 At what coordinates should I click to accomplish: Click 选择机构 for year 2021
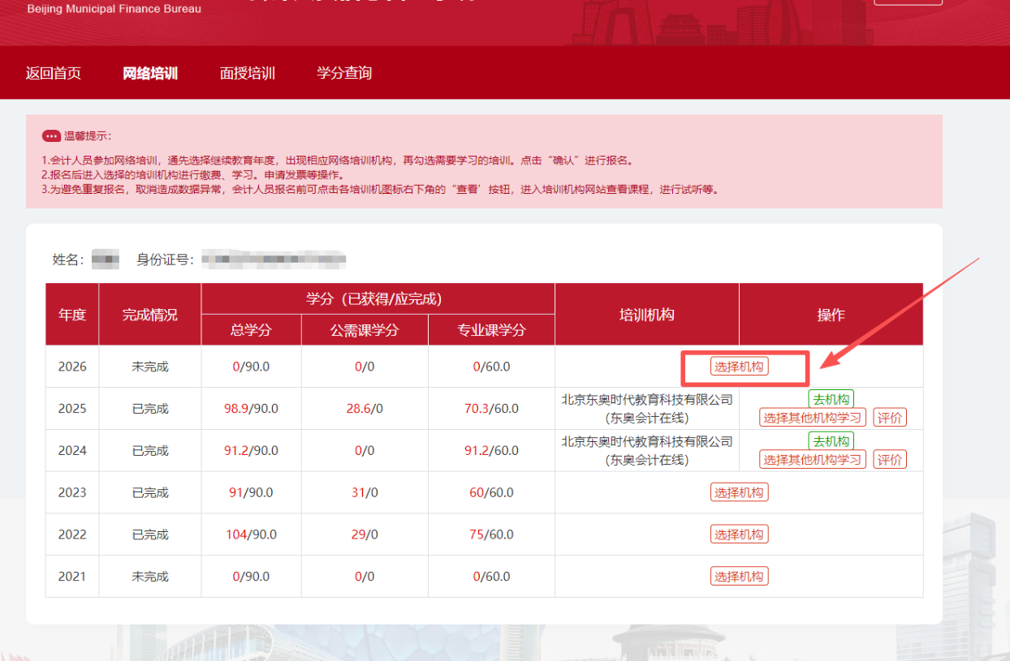[x=740, y=576]
